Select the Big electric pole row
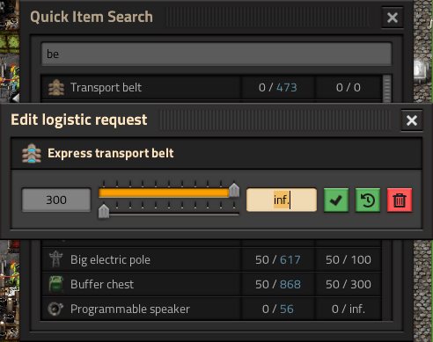This screenshot has width=433, height=342. click(211, 259)
